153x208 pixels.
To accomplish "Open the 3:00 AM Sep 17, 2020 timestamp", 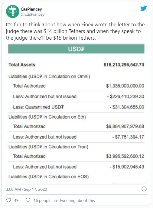I will [26, 189].
